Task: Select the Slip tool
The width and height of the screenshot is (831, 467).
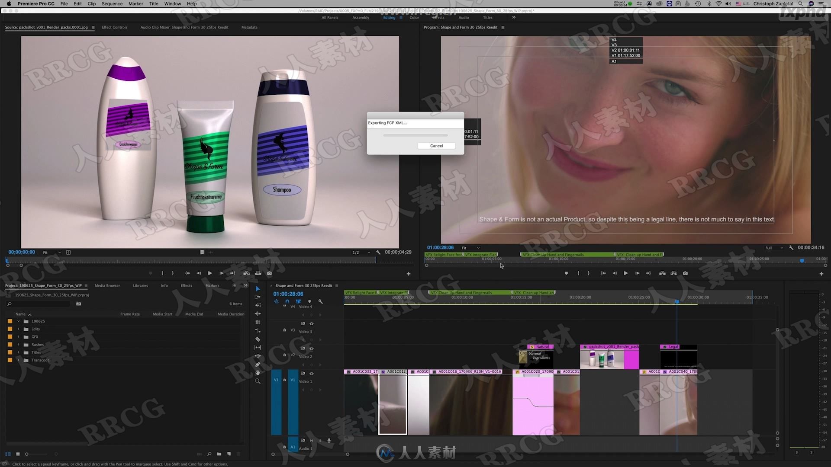Action: coord(258,348)
